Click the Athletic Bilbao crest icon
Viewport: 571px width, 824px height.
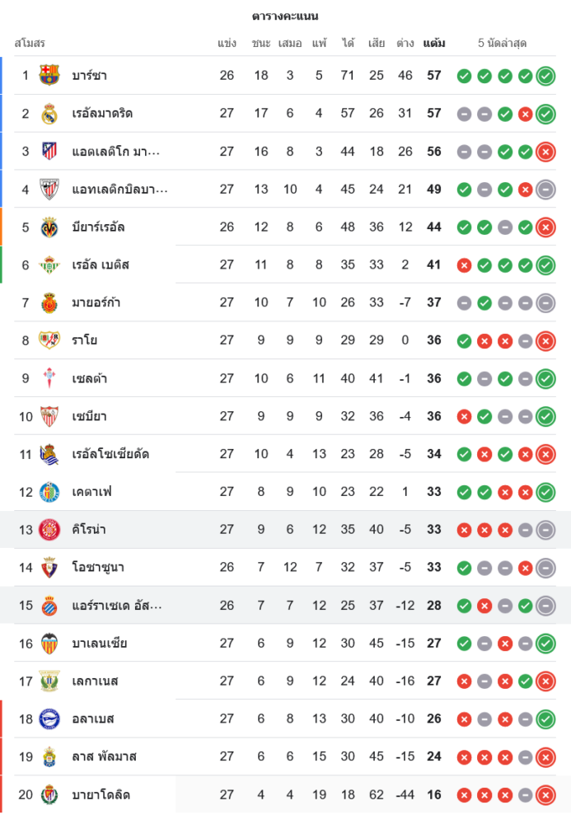[x=49, y=190]
